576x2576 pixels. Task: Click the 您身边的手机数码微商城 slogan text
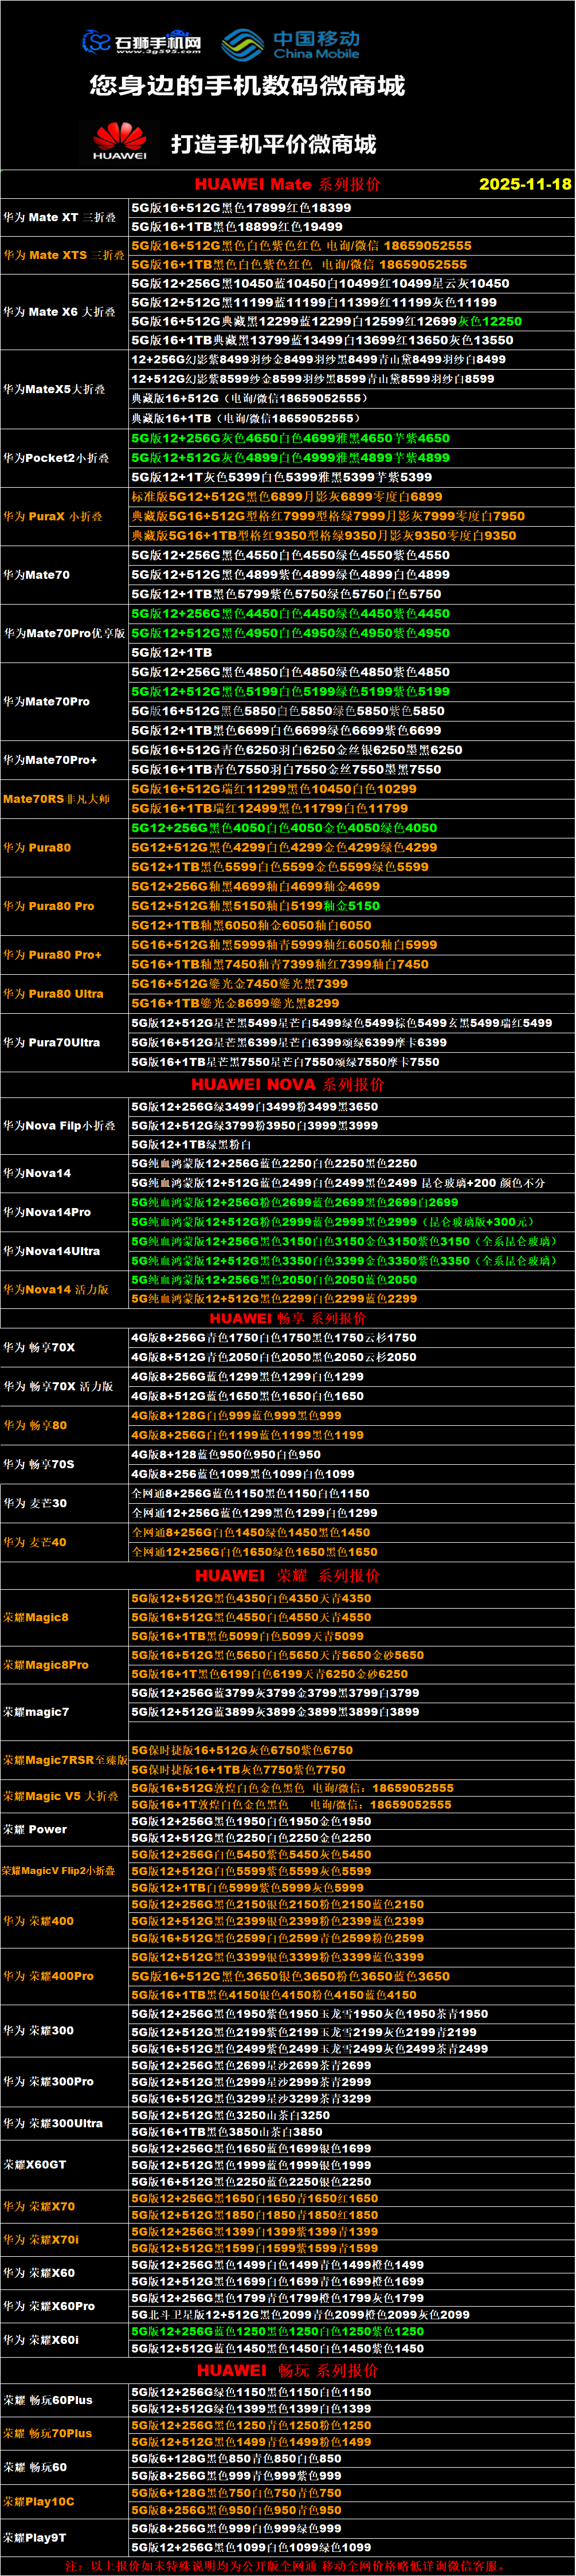click(247, 86)
